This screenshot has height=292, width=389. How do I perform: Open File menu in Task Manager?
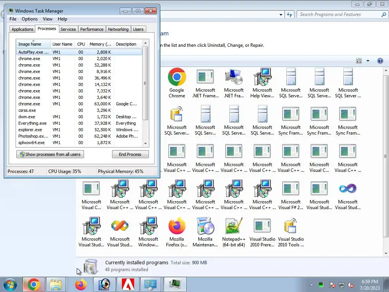pos(13,19)
